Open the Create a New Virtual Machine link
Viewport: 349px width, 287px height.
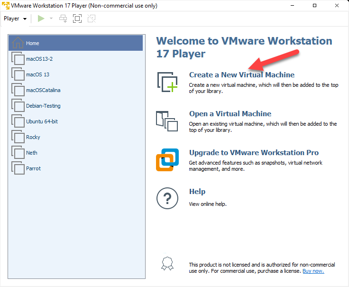241,75
